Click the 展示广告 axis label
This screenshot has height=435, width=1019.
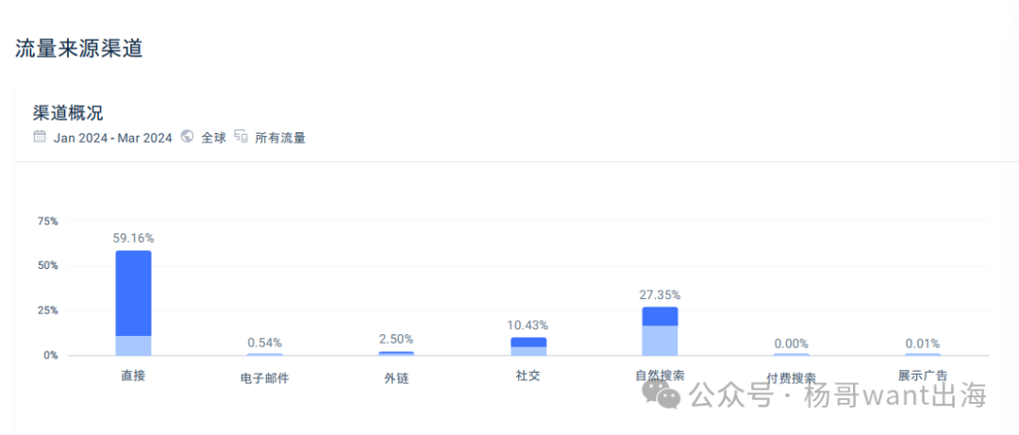[923, 376]
